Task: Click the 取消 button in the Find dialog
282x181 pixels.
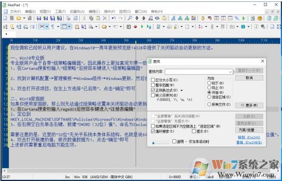Action: [x=249, y=78]
